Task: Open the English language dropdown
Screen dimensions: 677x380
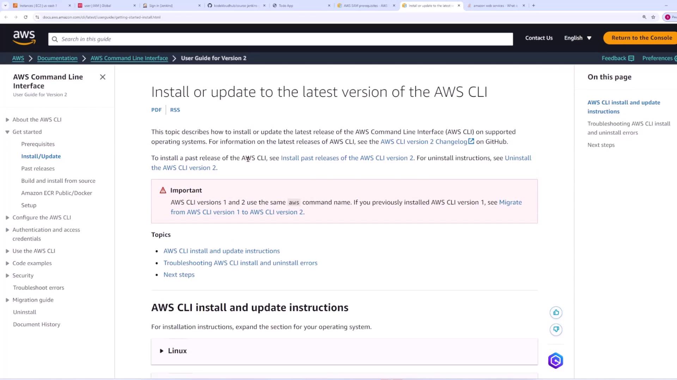Action: [578, 38]
